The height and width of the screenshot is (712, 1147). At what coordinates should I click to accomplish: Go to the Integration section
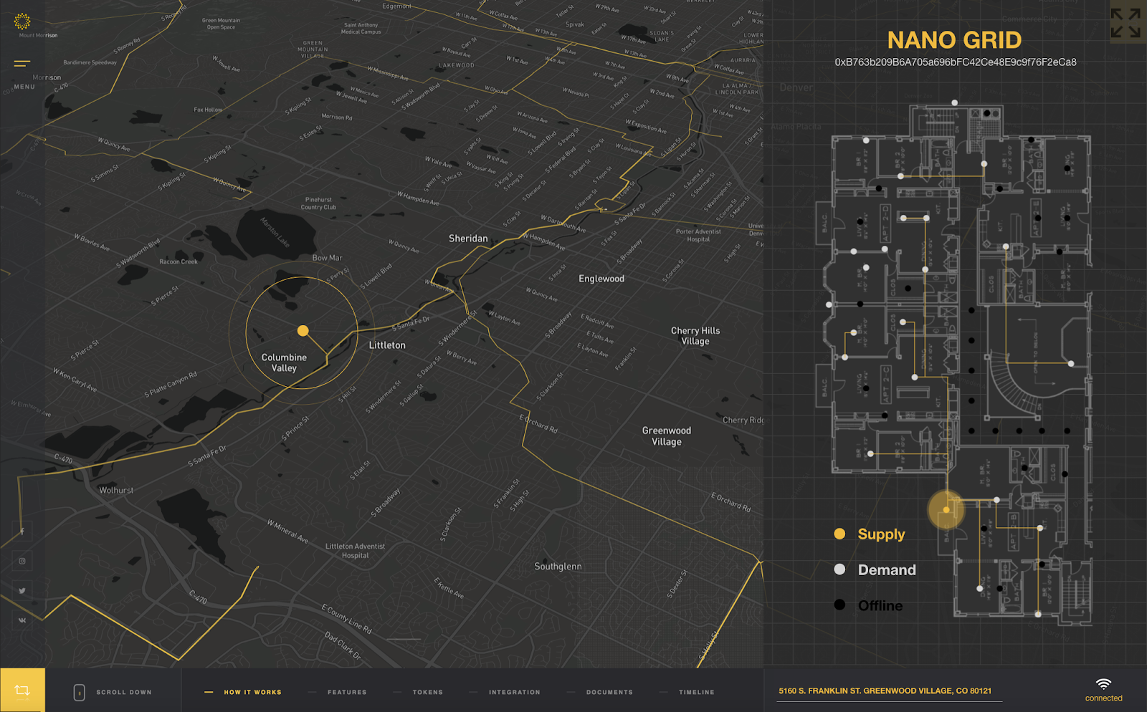515,693
